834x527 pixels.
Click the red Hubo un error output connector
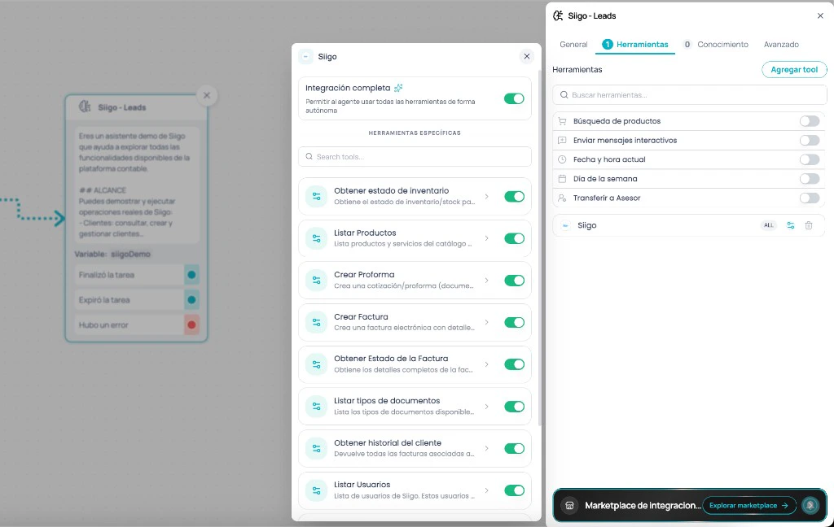click(191, 324)
